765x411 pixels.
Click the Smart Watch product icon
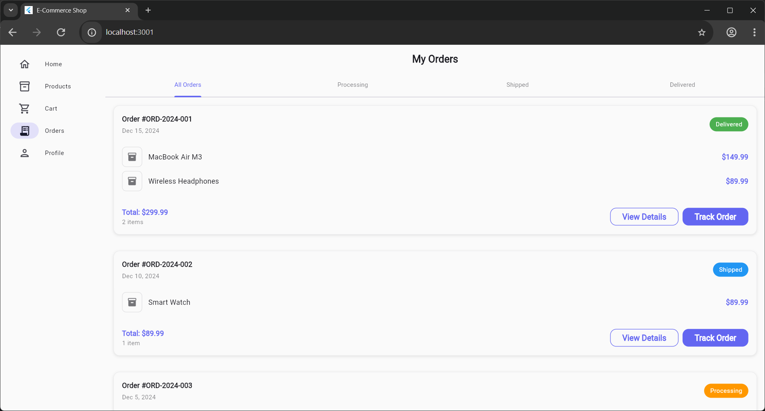[132, 302]
